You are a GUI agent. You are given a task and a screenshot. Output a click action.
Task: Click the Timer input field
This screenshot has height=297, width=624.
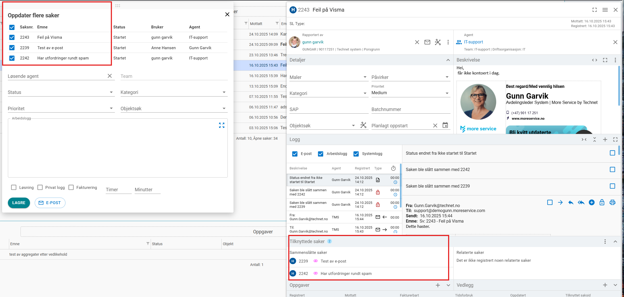pyautogui.click(x=118, y=190)
